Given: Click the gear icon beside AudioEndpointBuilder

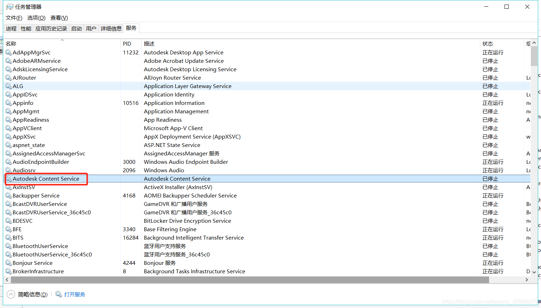Looking at the screenshot, I should pos(8,162).
